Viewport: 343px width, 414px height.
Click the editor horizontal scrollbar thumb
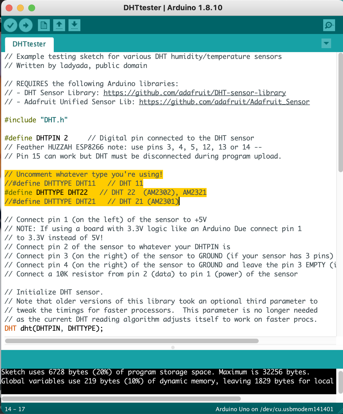(x=132, y=341)
